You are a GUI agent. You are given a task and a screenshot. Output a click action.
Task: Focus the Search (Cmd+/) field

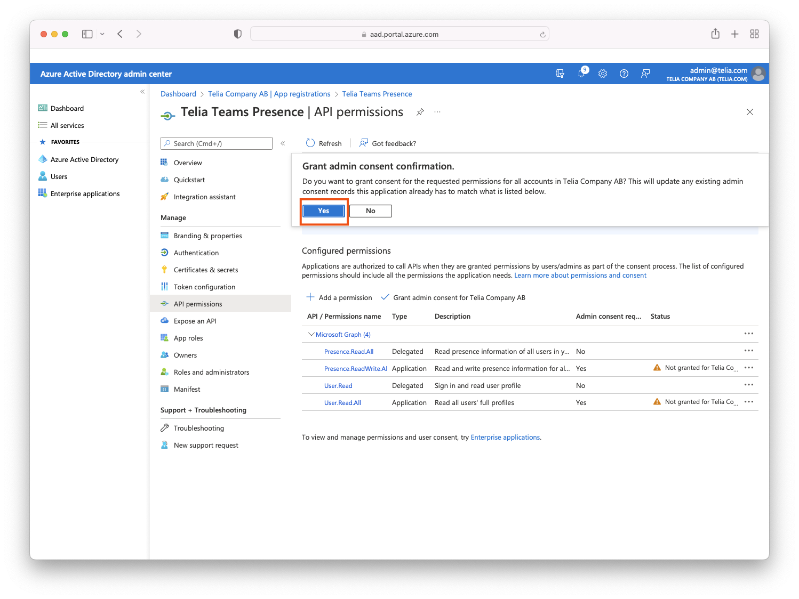217,143
